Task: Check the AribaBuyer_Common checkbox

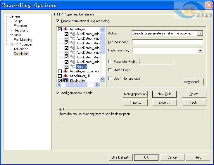Action: tap(60, 71)
